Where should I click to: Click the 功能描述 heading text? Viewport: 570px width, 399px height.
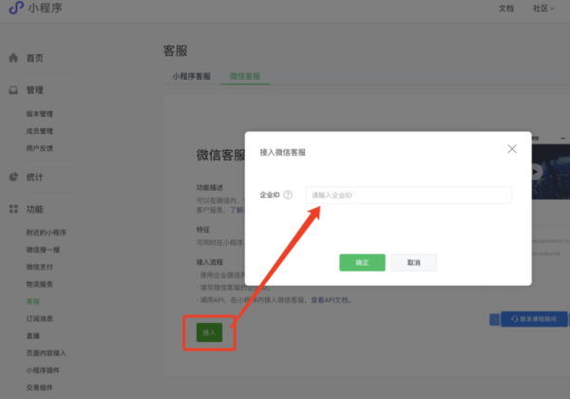210,187
